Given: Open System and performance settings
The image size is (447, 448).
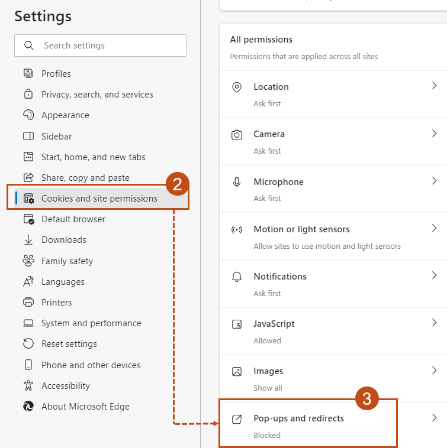Looking at the screenshot, I should 91,323.
